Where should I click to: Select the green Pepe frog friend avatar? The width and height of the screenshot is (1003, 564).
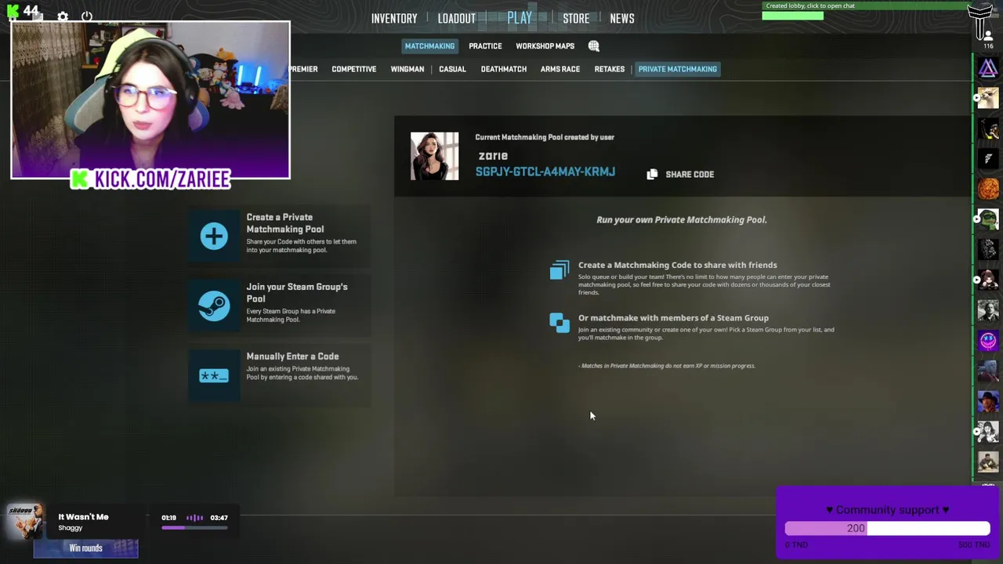pyautogui.click(x=988, y=219)
